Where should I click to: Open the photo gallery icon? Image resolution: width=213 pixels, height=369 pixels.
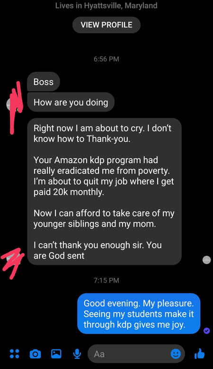pos(56,354)
